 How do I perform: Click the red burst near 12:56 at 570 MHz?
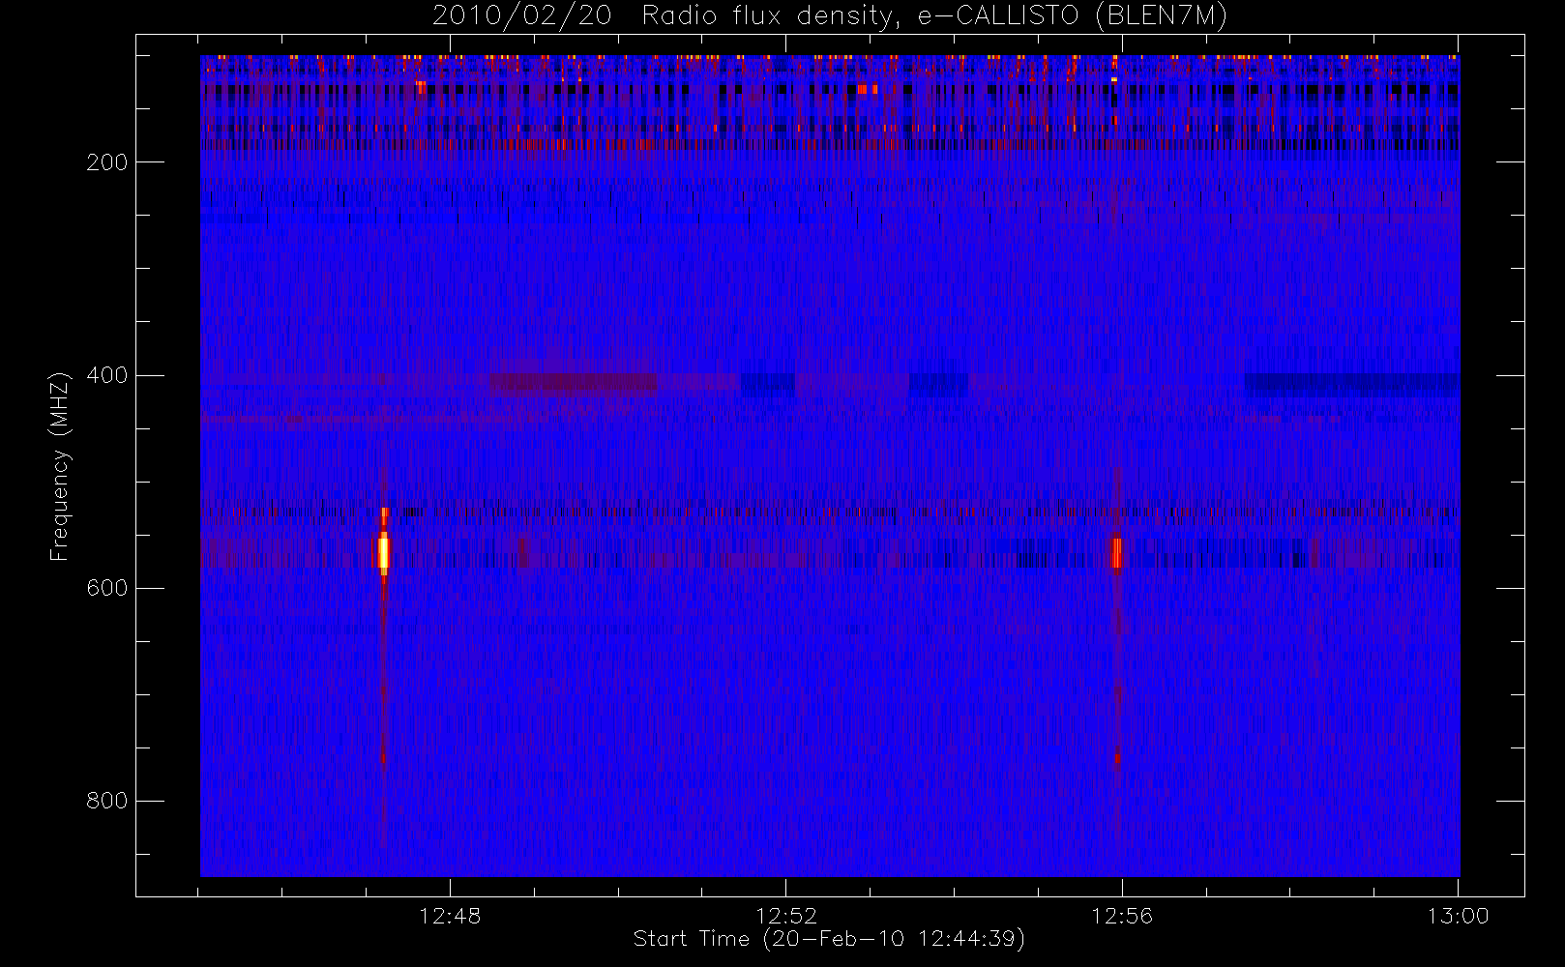click(x=1116, y=553)
